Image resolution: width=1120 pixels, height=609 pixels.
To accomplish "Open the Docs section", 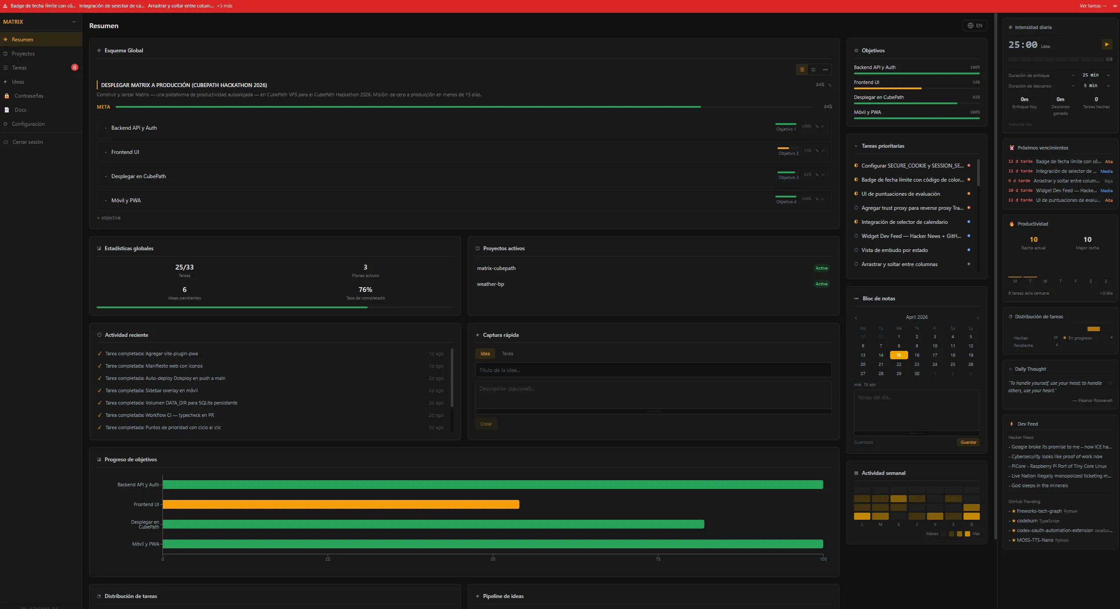I will point(20,109).
